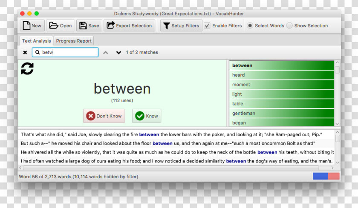Click the sentence pane scroll down arrow
Screen dimensions: 358x208
click(338, 162)
